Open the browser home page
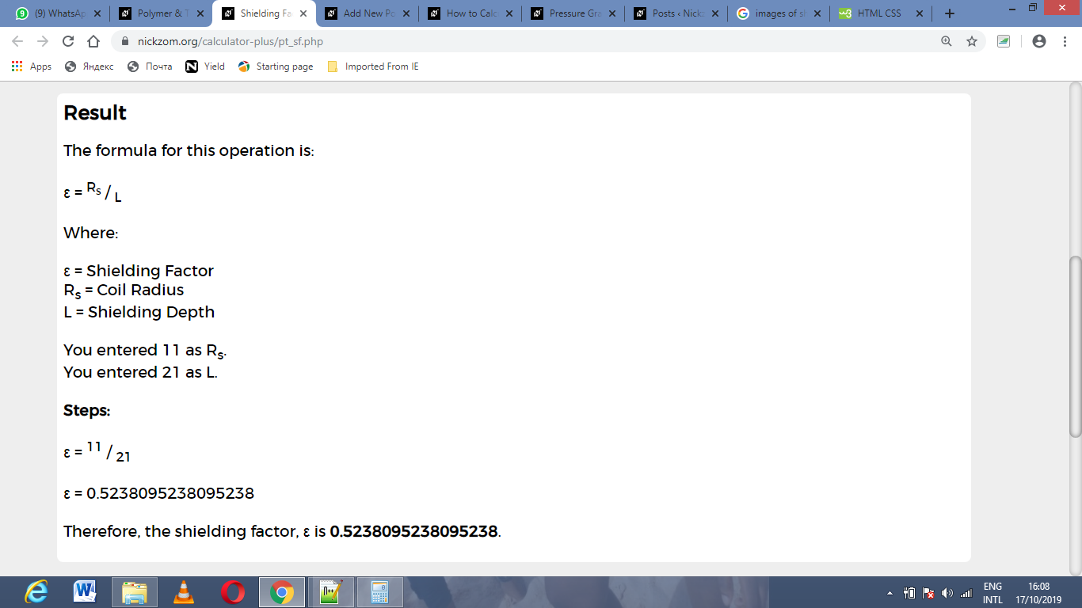This screenshot has height=608, width=1082. [x=93, y=41]
